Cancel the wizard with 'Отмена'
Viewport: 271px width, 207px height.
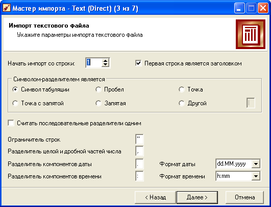(x=245, y=197)
